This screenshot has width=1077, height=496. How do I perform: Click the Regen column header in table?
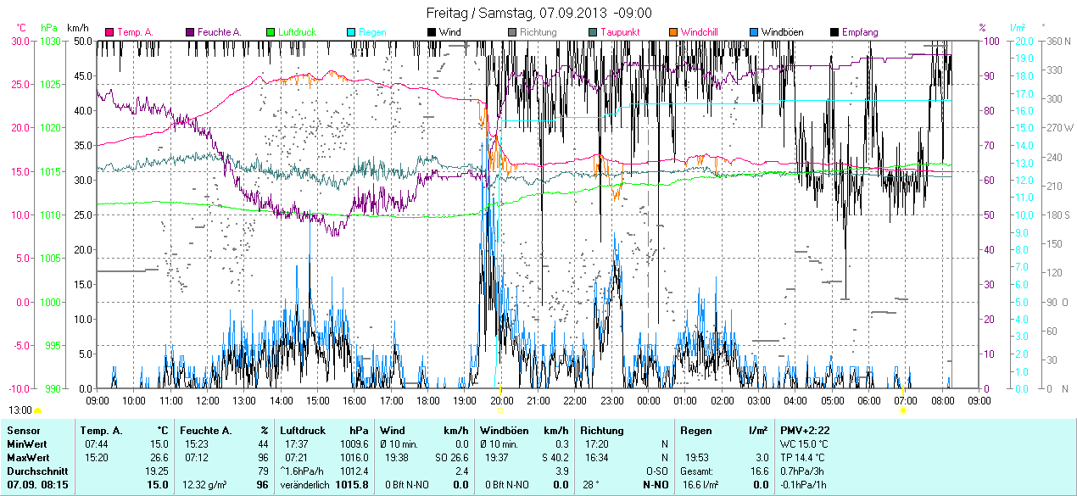coord(696,431)
